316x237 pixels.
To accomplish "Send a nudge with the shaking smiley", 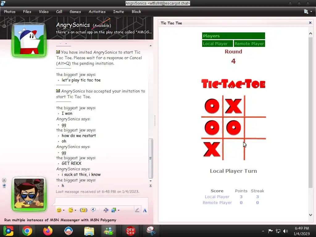I will point(83,210).
